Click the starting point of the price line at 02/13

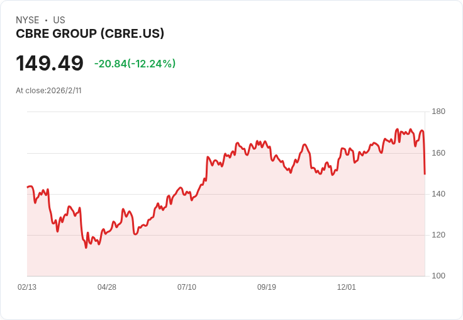click(x=28, y=187)
